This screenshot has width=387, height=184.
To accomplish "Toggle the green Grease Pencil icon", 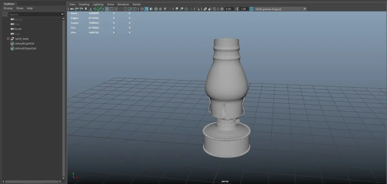I will coord(100,9).
